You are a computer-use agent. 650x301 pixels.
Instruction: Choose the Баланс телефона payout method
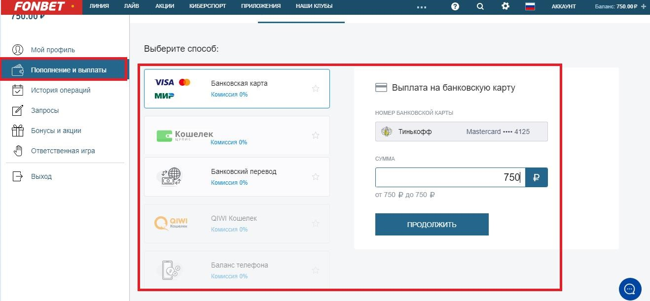pyautogui.click(x=237, y=270)
